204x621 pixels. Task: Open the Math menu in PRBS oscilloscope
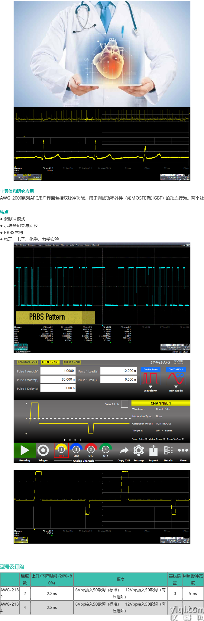tap(72, 245)
